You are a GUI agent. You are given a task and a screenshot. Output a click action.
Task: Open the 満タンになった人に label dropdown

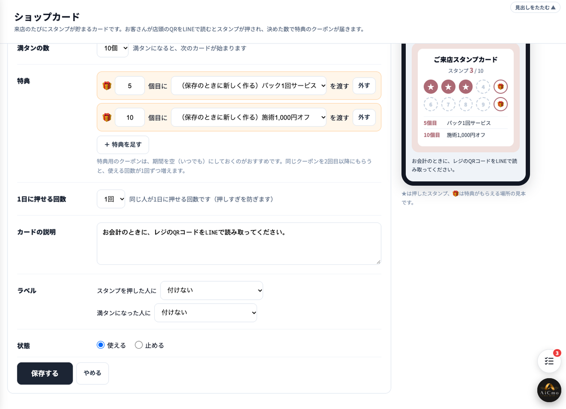[x=206, y=312]
